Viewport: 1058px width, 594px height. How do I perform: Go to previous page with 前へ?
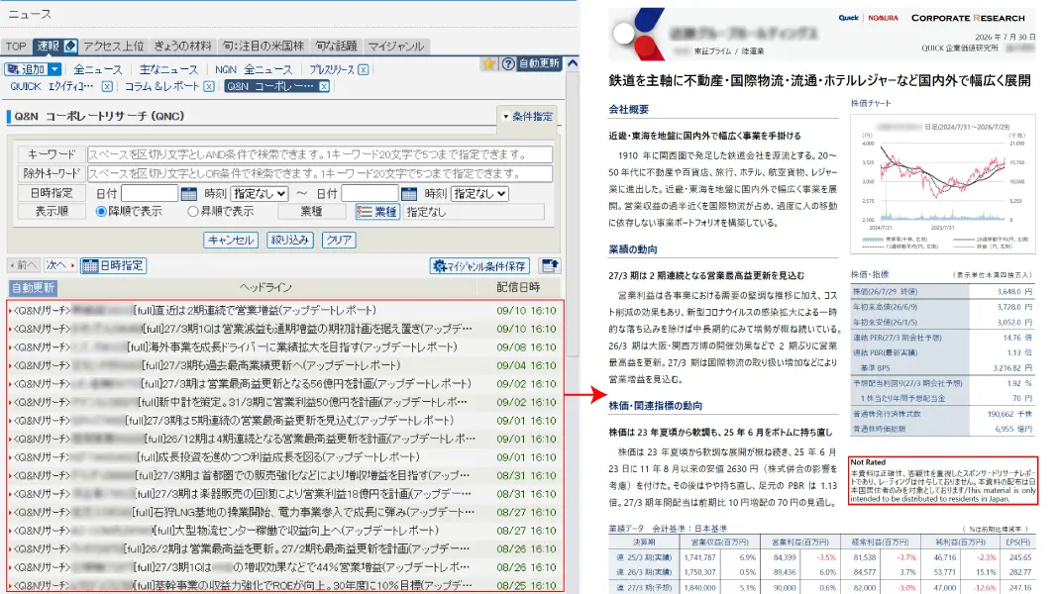(x=24, y=265)
